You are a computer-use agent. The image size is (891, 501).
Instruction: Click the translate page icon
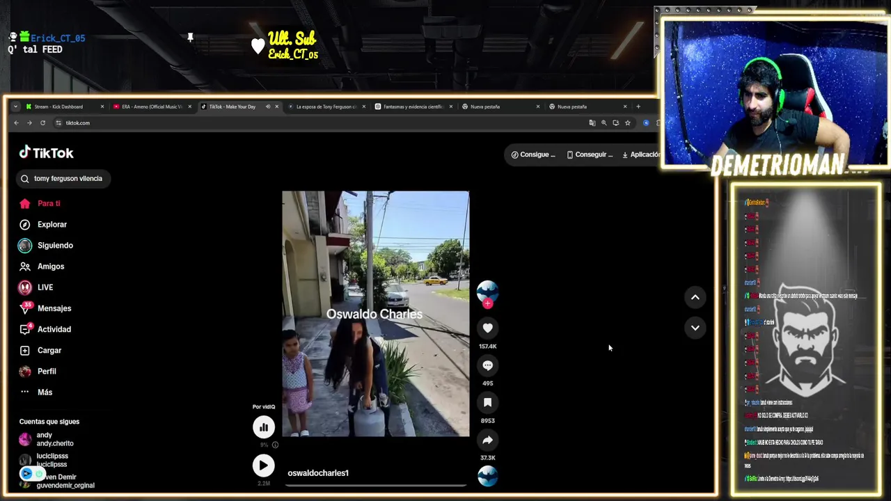coord(592,122)
